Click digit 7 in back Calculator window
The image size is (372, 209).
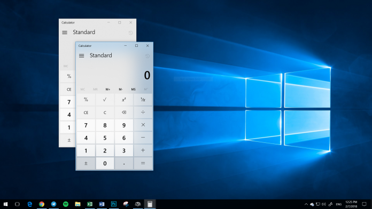point(68,102)
